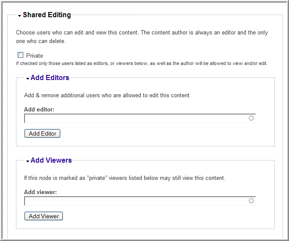Click the Private checkbox label text

(34, 56)
